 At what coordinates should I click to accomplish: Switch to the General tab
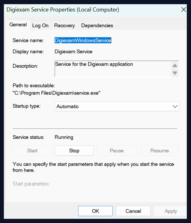pos(18,25)
